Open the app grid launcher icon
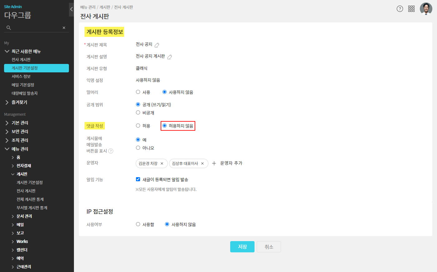Image resolution: width=437 pixels, height=272 pixels. (x=411, y=9)
